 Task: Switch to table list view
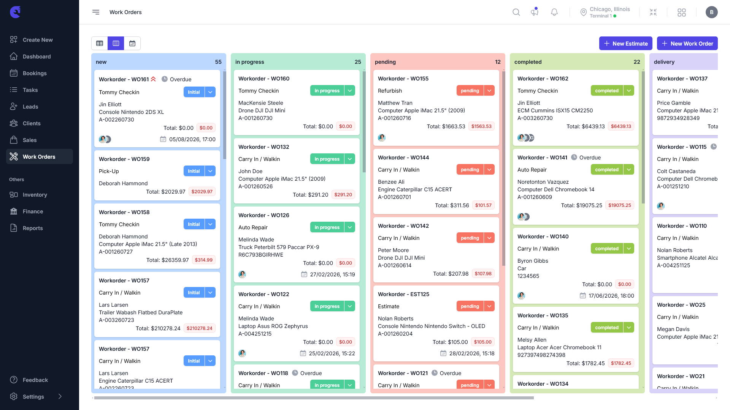[100, 43]
